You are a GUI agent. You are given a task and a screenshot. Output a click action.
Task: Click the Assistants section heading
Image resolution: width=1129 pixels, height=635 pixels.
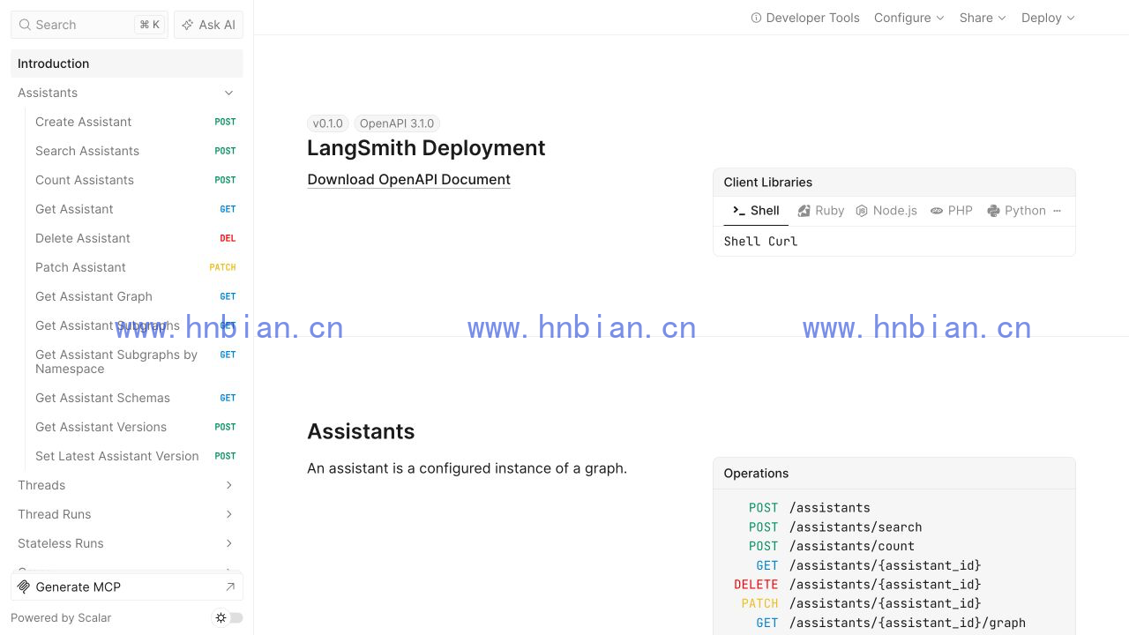click(361, 431)
